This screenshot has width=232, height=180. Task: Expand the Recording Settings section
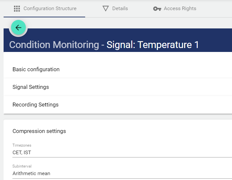point(36,105)
